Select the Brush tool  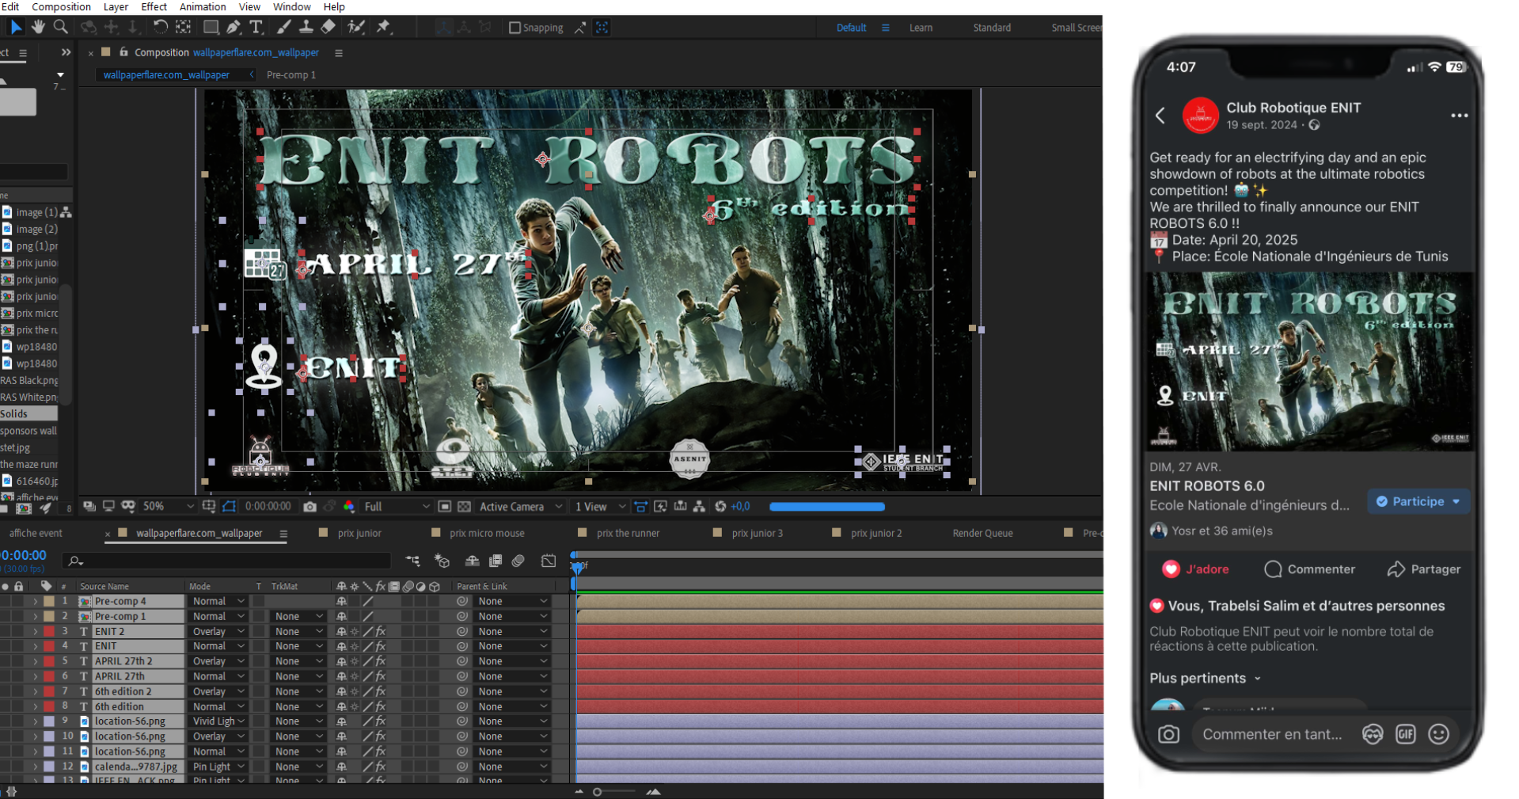coord(283,27)
